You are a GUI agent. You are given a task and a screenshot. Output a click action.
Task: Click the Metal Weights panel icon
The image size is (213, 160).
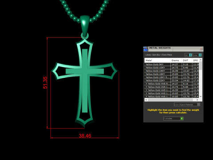coord(146,49)
